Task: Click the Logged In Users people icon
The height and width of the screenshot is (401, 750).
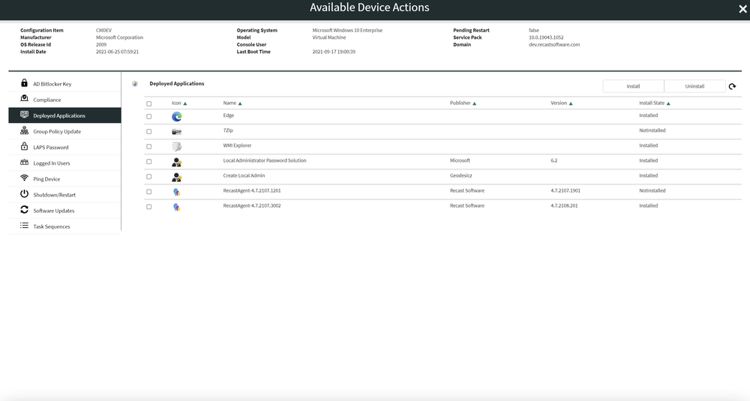Action: [x=25, y=163]
